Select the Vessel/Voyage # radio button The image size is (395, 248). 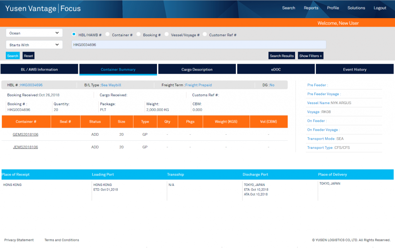point(167,34)
